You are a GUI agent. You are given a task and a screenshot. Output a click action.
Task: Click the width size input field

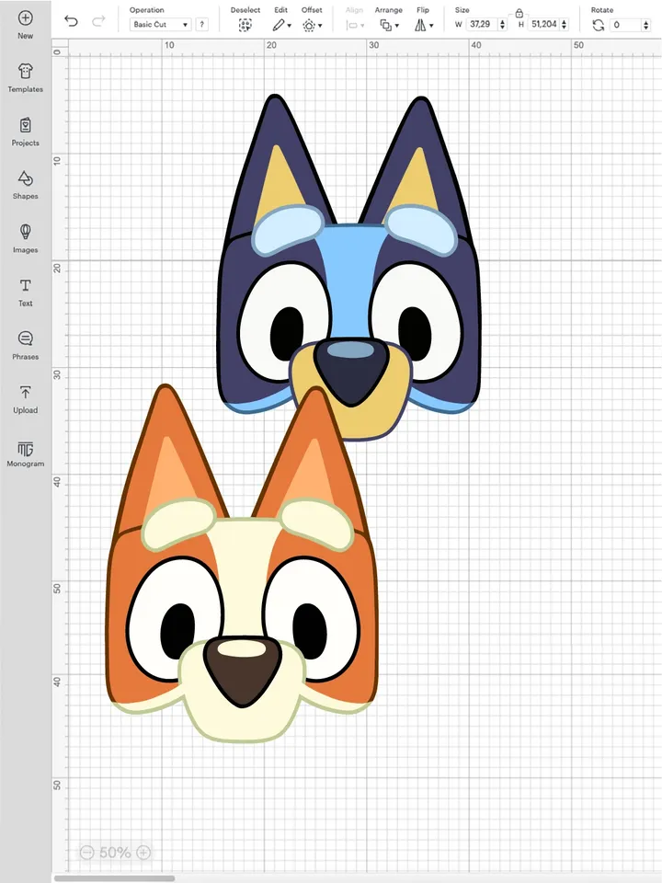(x=482, y=25)
